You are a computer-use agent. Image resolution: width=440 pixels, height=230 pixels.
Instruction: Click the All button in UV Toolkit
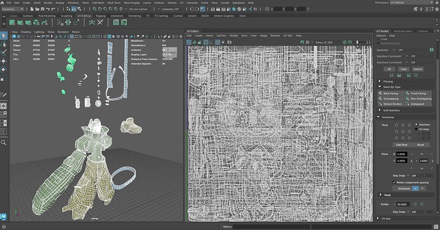pos(389,69)
